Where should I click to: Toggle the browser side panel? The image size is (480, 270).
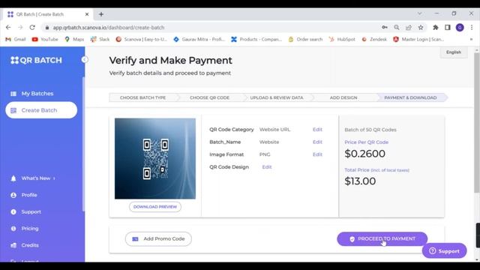448,28
